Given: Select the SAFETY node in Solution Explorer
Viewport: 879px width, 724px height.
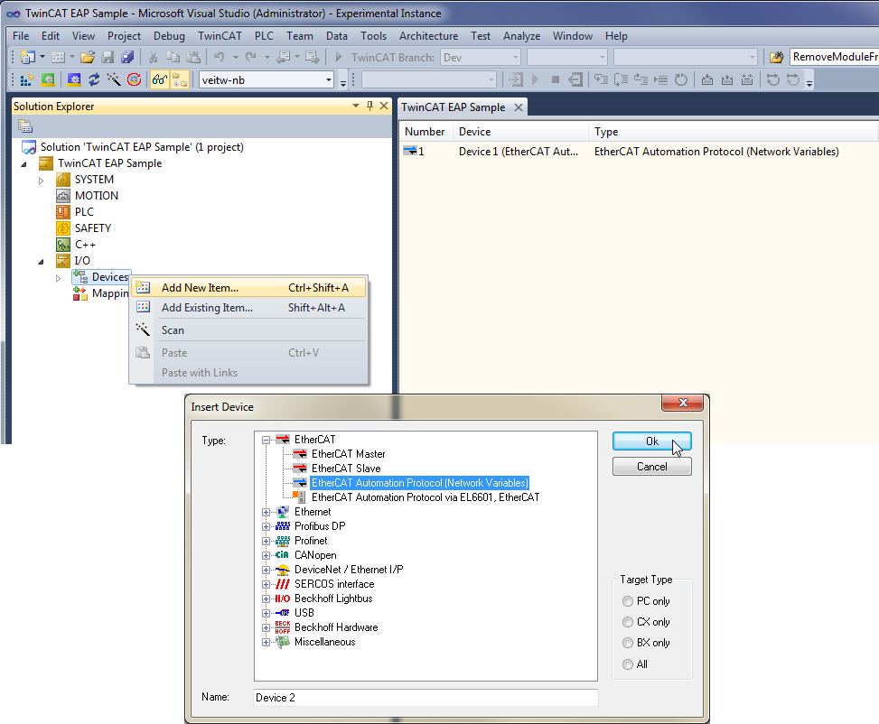Looking at the screenshot, I should 93,228.
